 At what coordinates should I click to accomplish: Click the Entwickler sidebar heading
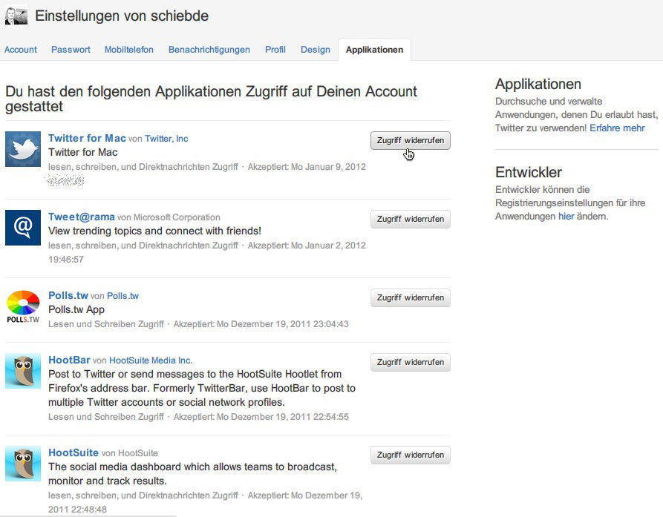coord(528,172)
